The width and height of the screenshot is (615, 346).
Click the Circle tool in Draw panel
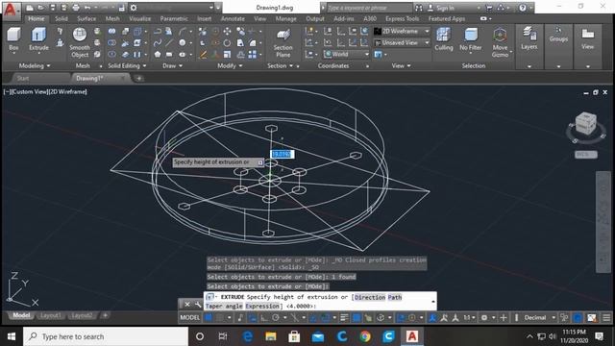click(x=183, y=42)
